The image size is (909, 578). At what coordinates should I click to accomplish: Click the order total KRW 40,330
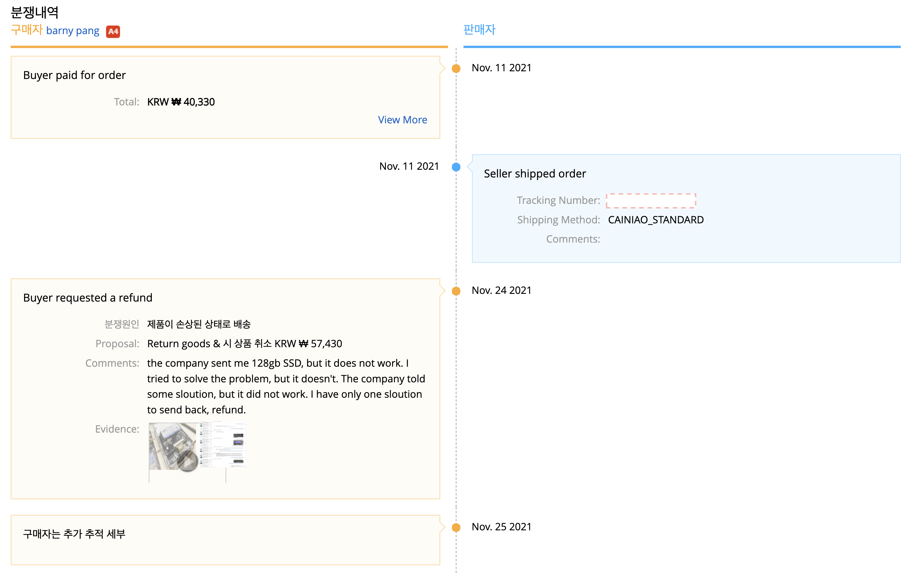click(181, 102)
